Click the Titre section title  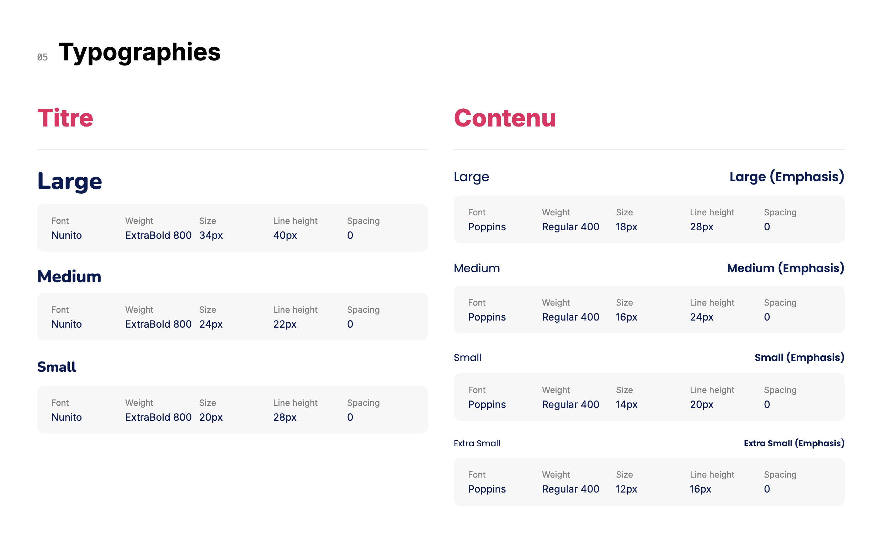point(65,118)
